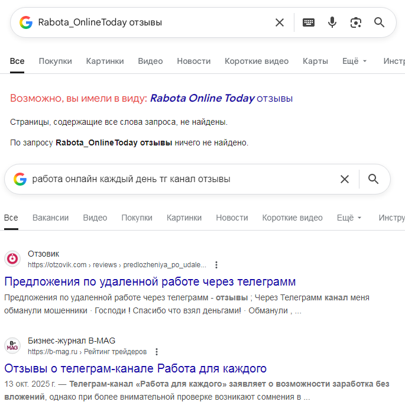Submit the second search via magnifier
The height and width of the screenshot is (405, 405).
373,179
